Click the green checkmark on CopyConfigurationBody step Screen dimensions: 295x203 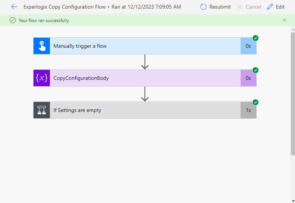coord(256,70)
